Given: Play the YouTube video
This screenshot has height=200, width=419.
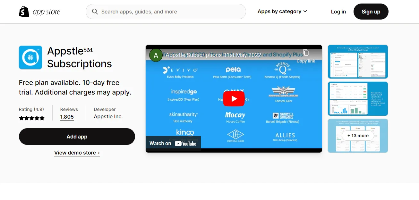Looking at the screenshot, I should point(234,99).
